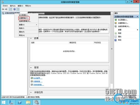Screen dimensions: 140x105
Task: Select 故障转移群集管理器 tree root node
Action: pyautogui.click(x=11, y=13)
